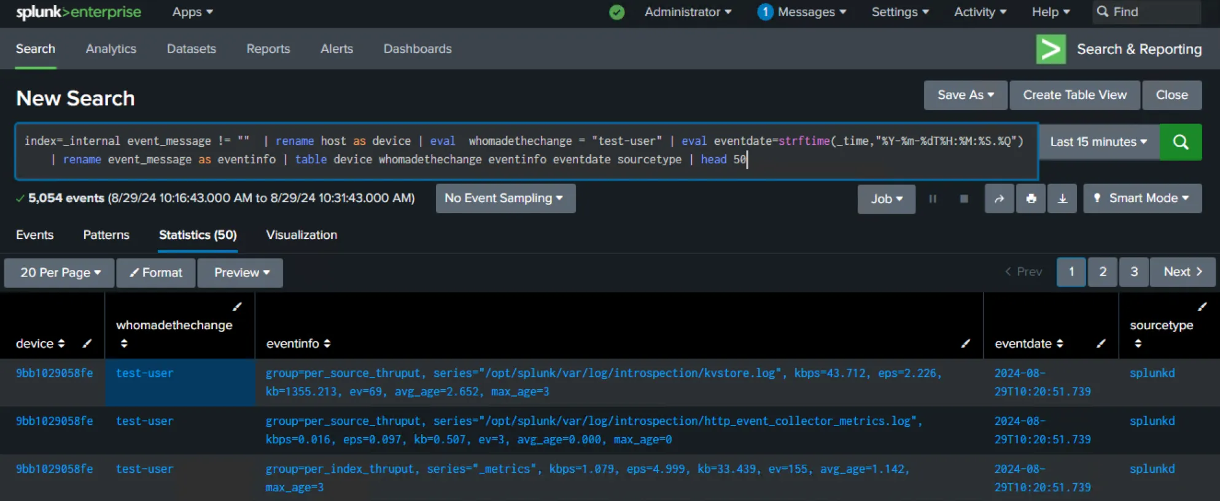Image resolution: width=1220 pixels, height=501 pixels.
Task: Sort by device column arrows
Action: tap(61, 344)
